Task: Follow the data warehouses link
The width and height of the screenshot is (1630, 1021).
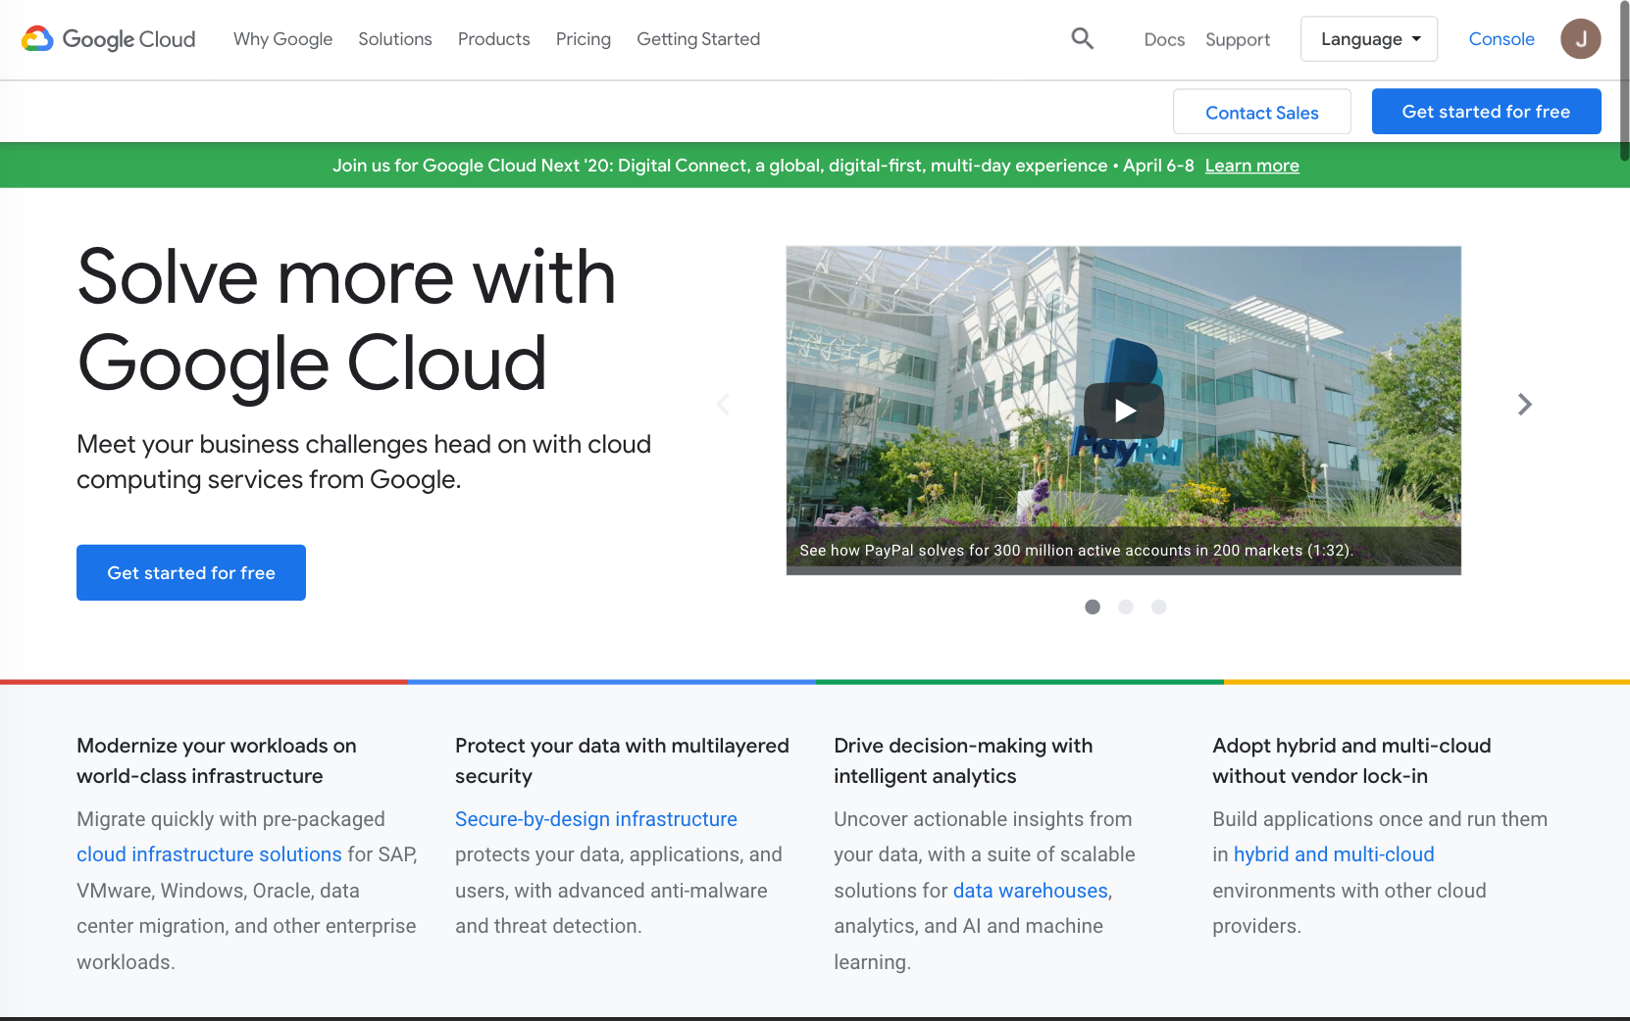Action: (1030, 891)
